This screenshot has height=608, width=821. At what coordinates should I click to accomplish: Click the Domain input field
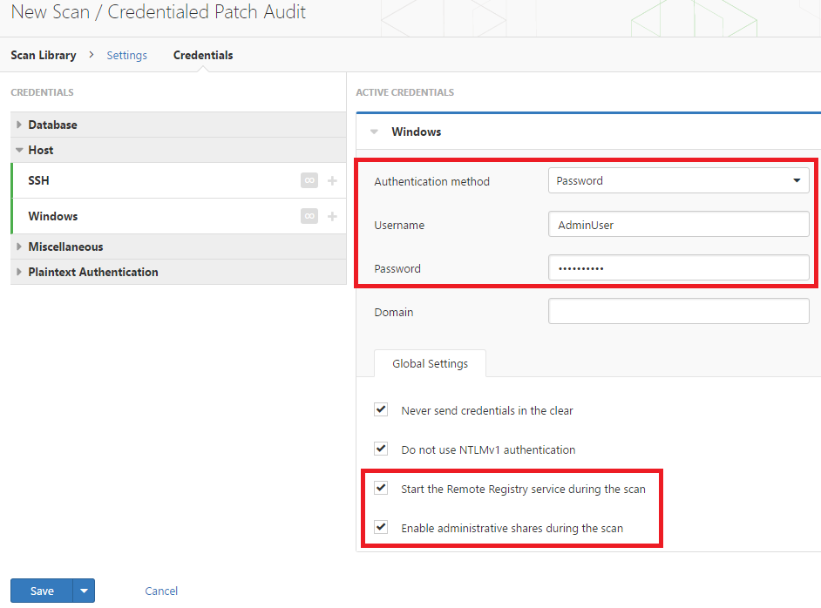679,311
